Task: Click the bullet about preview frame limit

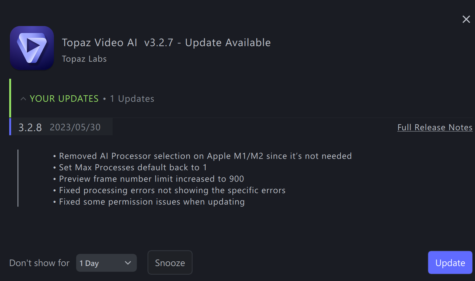Action: (151, 179)
